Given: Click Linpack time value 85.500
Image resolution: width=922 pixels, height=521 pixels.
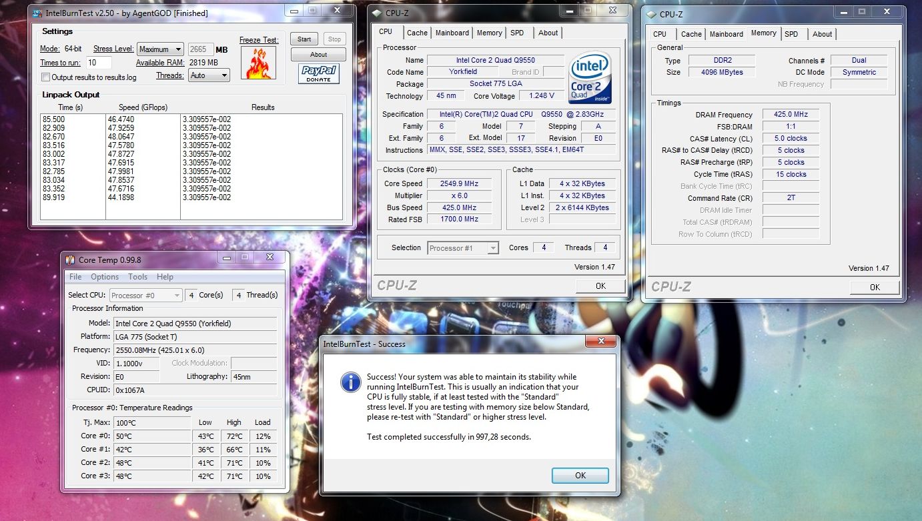Looking at the screenshot, I should point(53,119).
